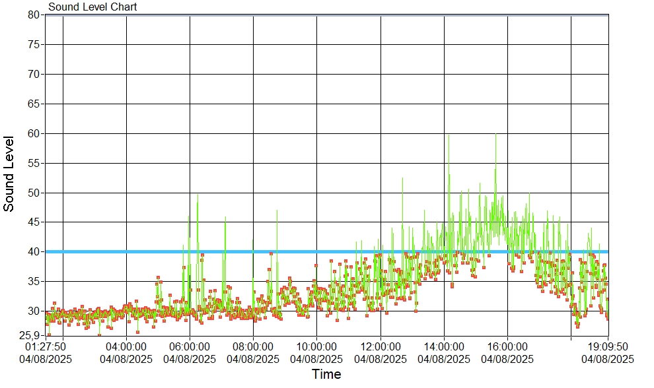The width and height of the screenshot is (654, 388).
Task: Click the "Time" horizontal axis title
Action: click(326, 375)
